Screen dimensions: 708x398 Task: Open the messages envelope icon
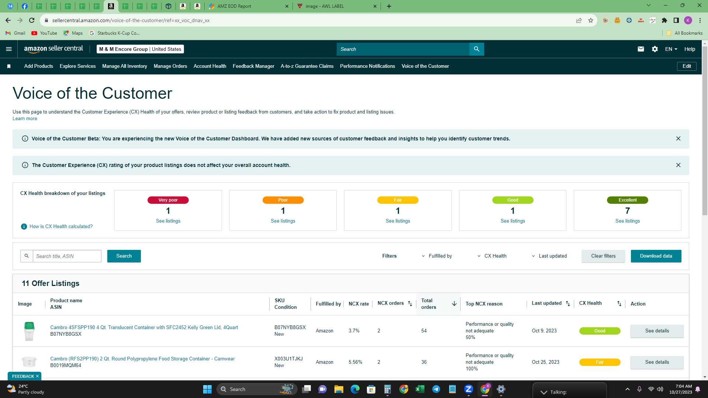tap(641, 49)
